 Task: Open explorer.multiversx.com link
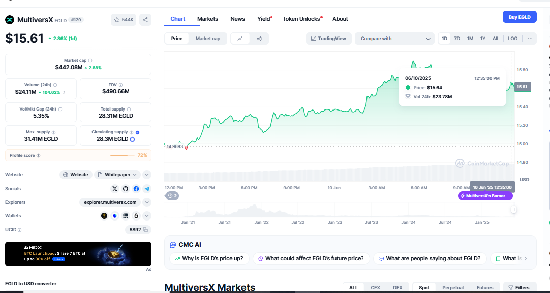110,202
